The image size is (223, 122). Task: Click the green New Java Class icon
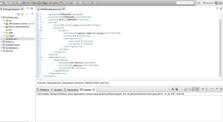pyautogui.click(x=55, y=3)
